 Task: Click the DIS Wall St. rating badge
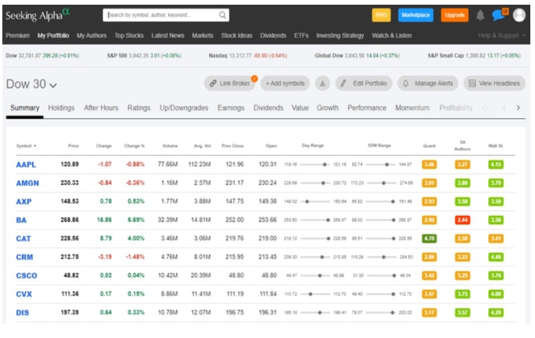[496, 312]
